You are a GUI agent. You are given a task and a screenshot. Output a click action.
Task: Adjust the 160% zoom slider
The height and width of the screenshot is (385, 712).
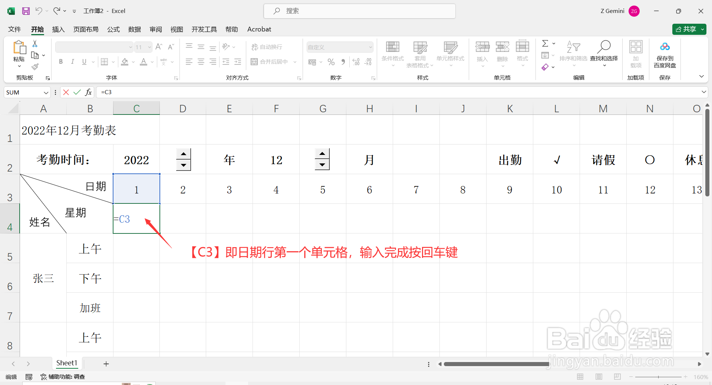pos(658,376)
